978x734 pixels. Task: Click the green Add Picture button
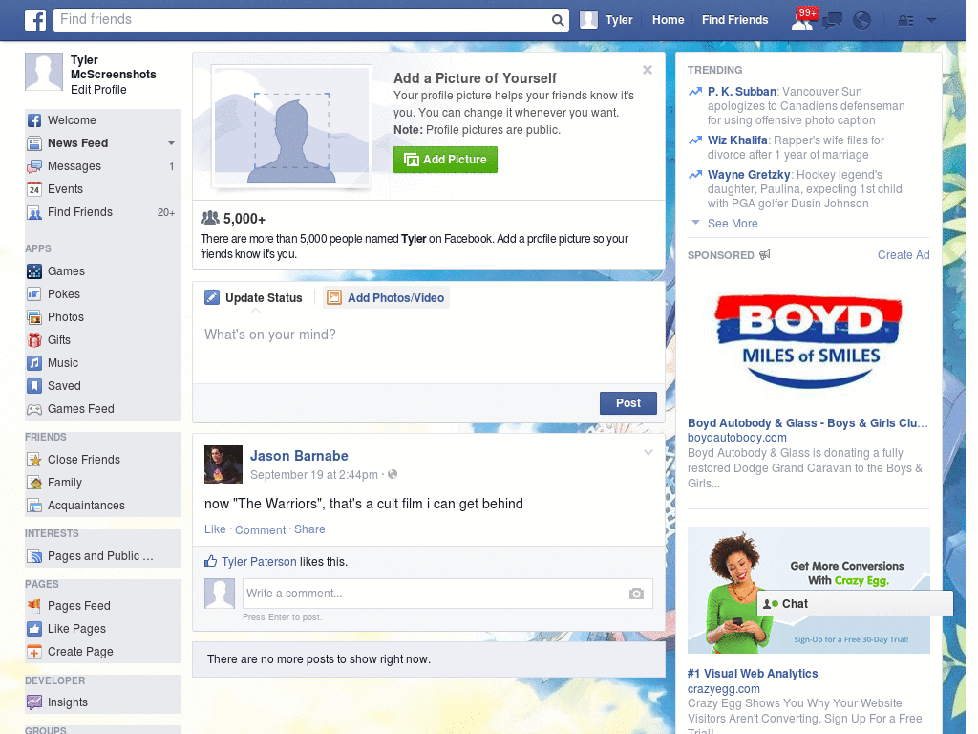(445, 160)
